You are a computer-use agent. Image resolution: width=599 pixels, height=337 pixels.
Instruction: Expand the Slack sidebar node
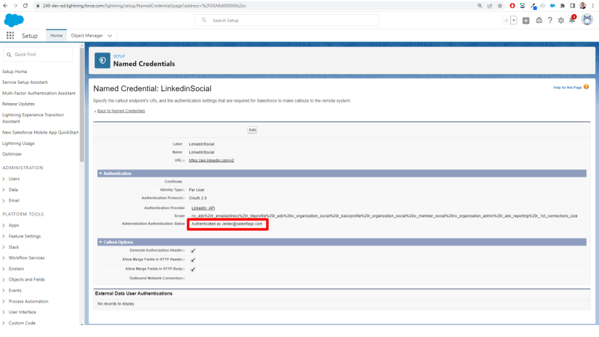coord(4,247)
